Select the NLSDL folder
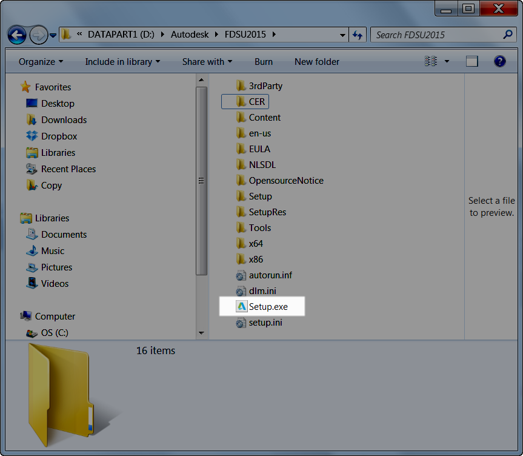This screenshot has width=523, height=456. pos(256,164)
